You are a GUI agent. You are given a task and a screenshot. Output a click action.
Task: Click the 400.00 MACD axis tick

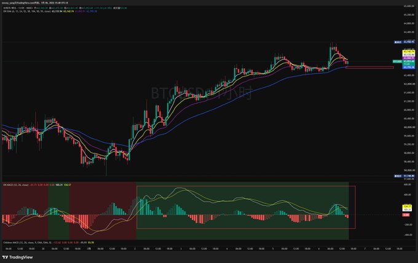tap(408, 195)
